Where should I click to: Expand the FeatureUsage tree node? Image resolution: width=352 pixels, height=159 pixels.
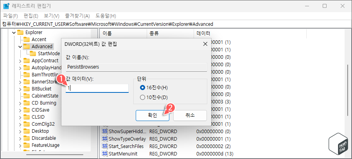tap(20, 145)
